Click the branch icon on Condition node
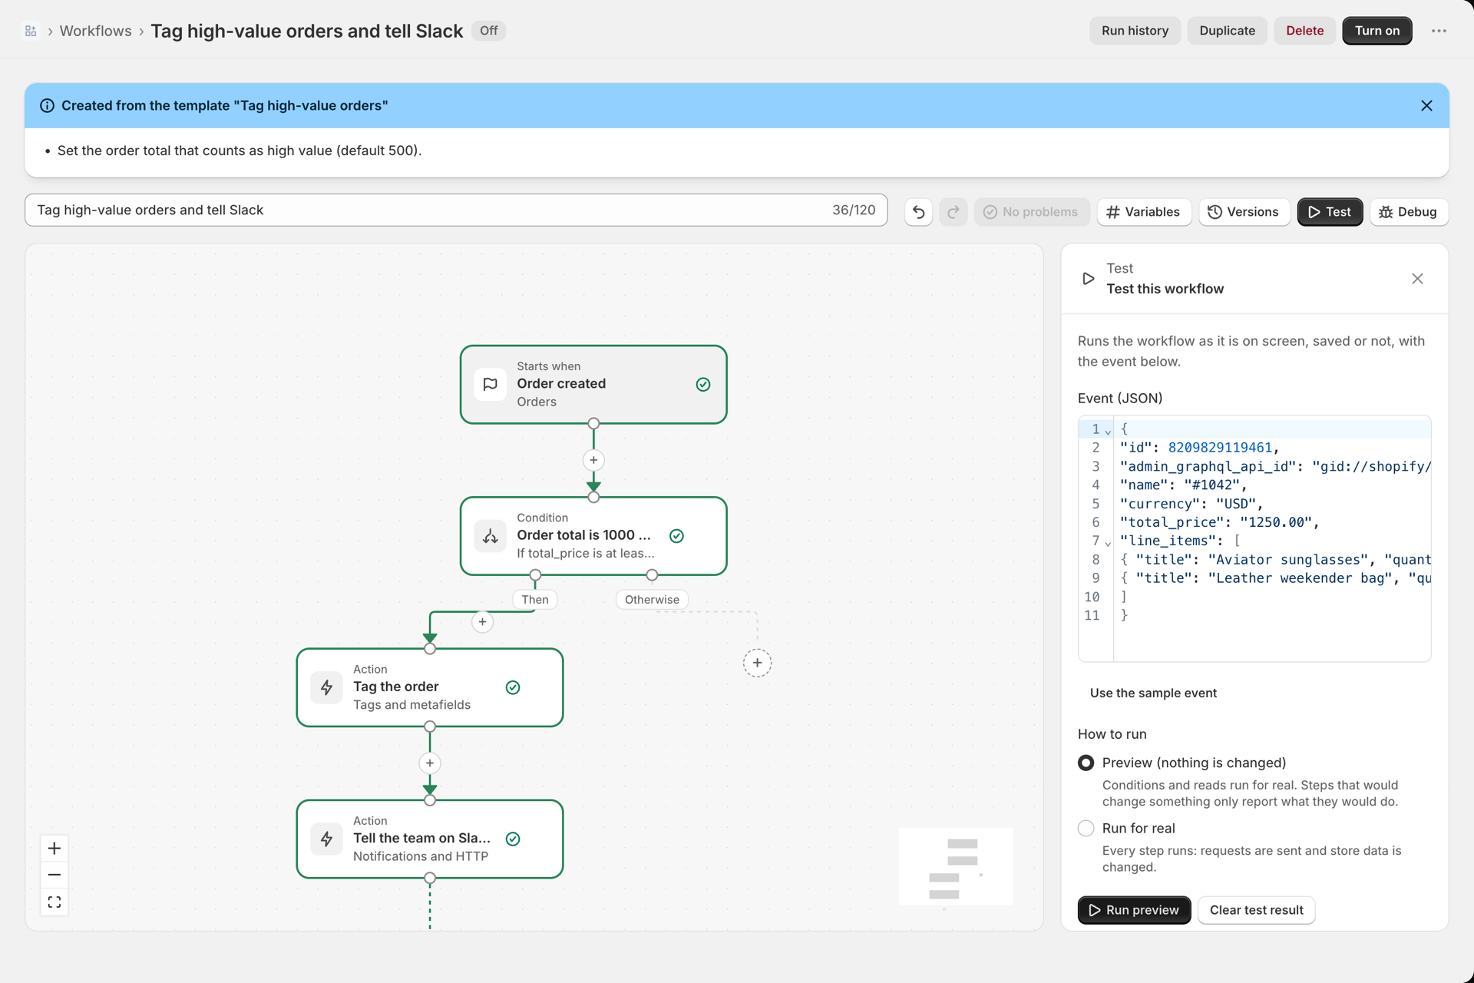This screenshot has height=983, width=1474. coord(490,535)
